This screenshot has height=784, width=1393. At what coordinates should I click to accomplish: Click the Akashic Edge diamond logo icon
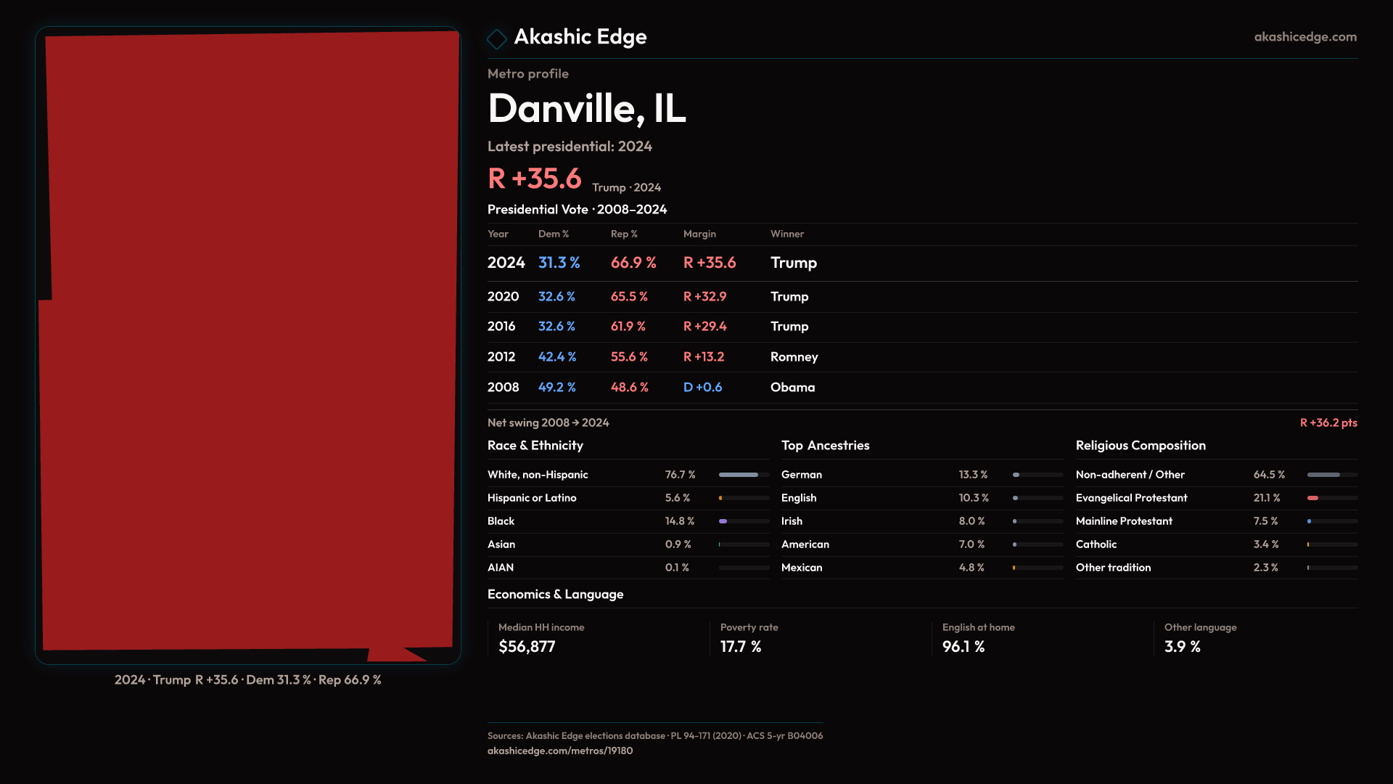pyautogui.click(x=497, y=38)
